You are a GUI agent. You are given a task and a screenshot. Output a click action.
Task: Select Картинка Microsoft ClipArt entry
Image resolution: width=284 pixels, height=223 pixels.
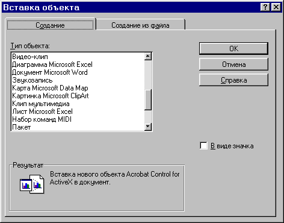(78, 96)
